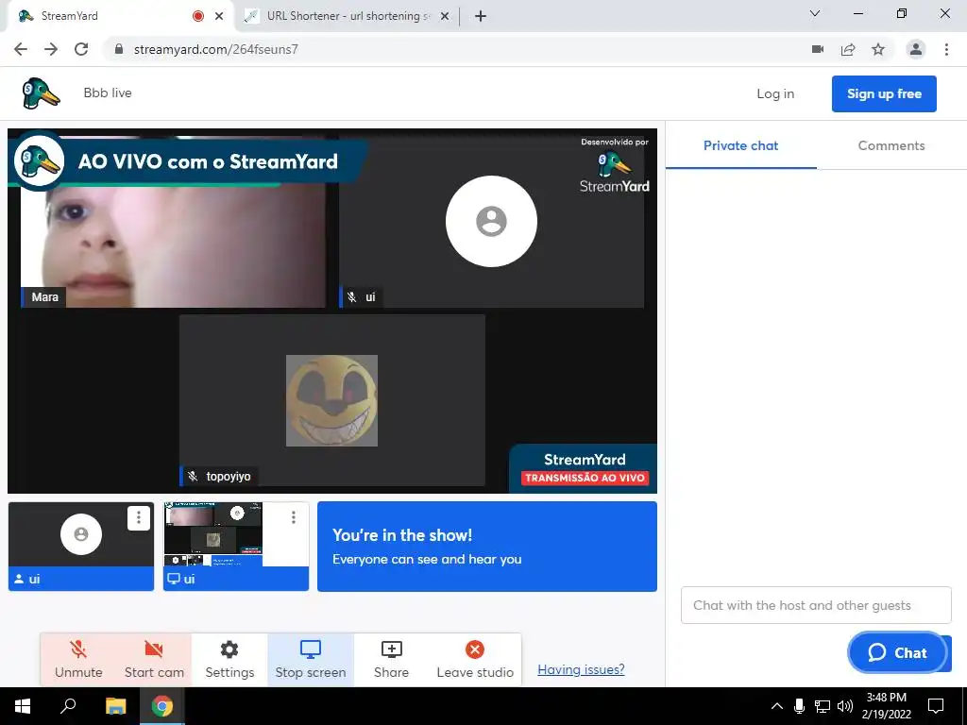Open the blue Chat support button
The width and height of the screenshot is (967, 725).
click(897, 653)
